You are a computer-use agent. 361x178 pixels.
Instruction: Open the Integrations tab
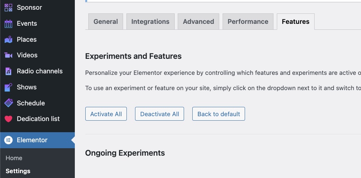click(x=150, y=22)
